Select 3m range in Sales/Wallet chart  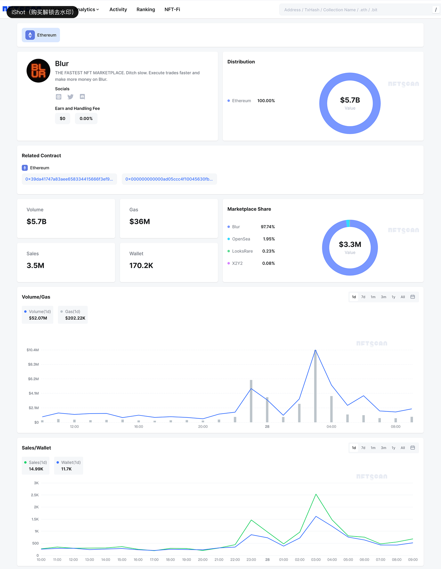tap(383, 448)
